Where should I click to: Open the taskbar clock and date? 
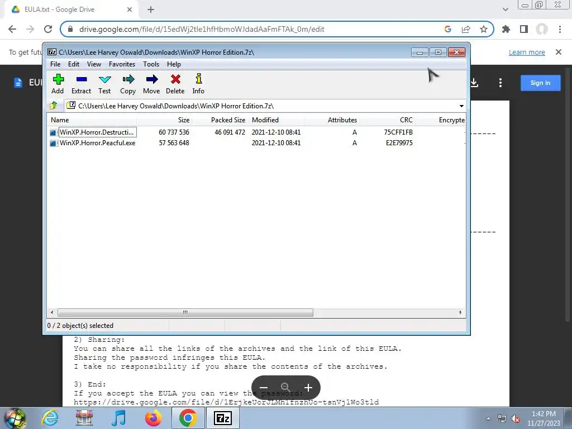coord(544,418)
